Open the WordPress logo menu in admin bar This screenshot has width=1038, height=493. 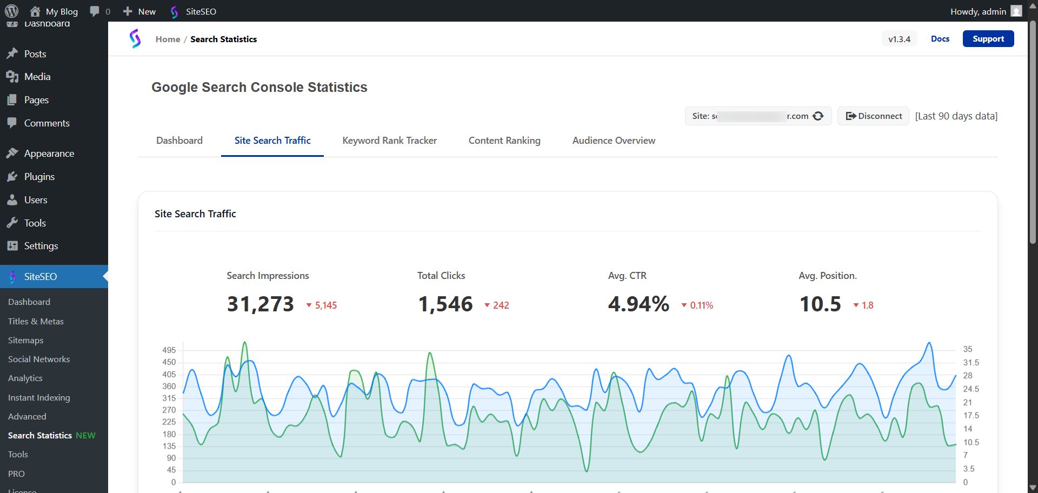(12, 11)
